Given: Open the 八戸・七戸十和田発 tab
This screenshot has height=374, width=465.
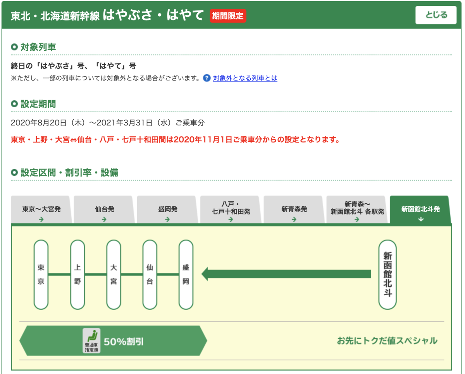Looking at the screenshot, I should pos(231,209).
